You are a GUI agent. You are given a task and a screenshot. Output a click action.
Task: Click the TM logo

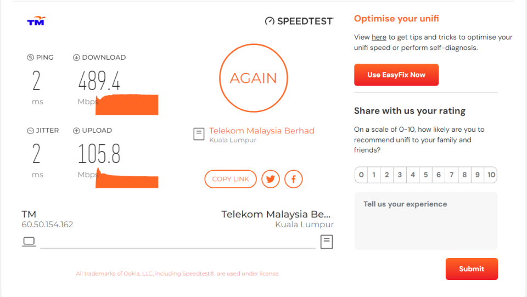click(x=36, y=21)
